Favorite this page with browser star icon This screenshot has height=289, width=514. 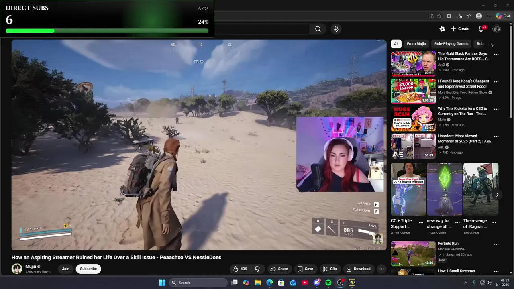439,16
